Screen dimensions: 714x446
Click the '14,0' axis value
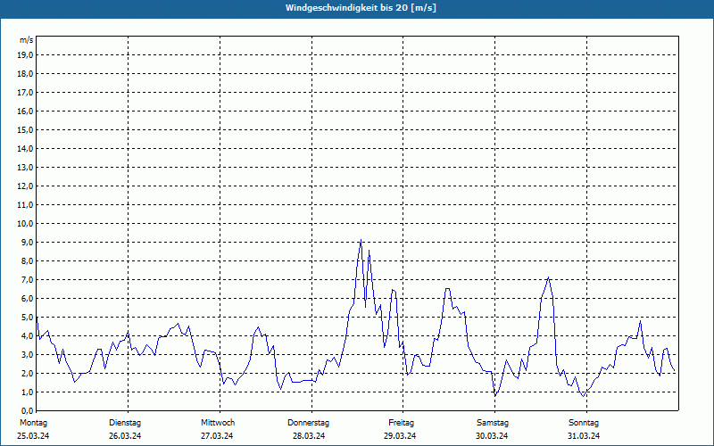(25, 148)
